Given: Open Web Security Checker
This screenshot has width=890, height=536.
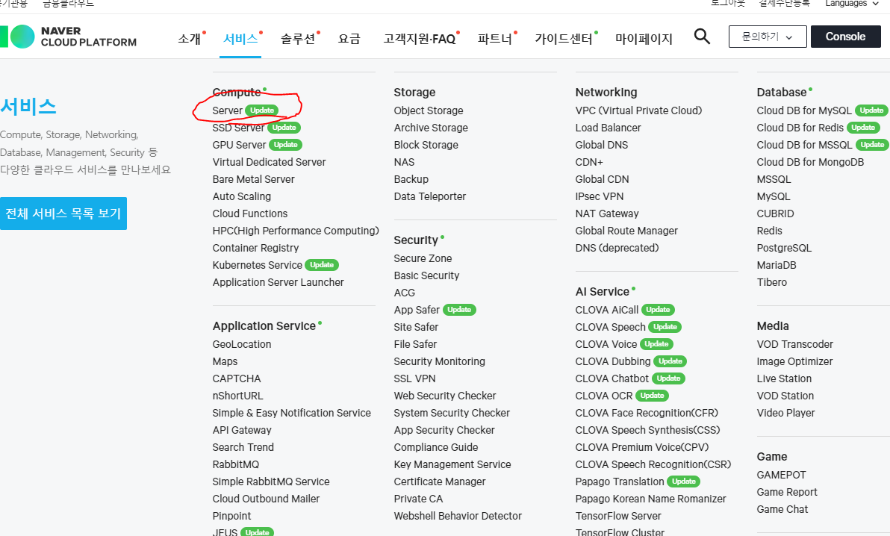Looking at the screenshot, I should 445,396.
